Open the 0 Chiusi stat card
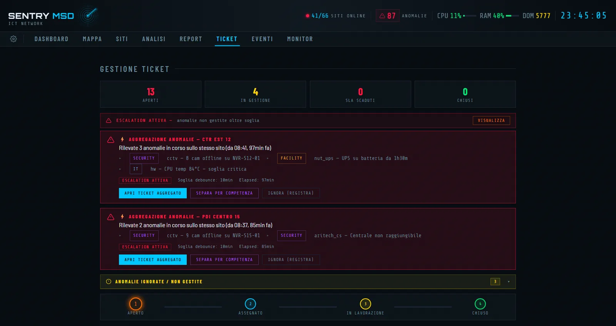The height and width of the screenshot is (326, 616). coord(465,94)
